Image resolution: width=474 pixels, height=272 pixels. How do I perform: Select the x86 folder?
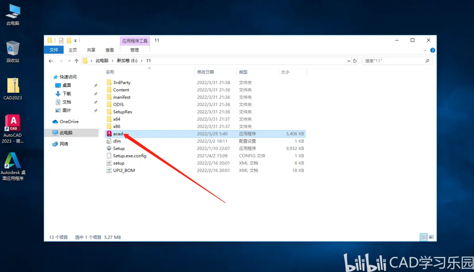pyautogui.click(x=117, y=126)
